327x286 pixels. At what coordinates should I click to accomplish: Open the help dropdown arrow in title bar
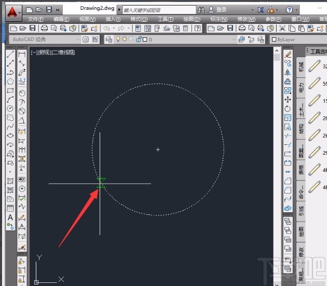(296, 10)
